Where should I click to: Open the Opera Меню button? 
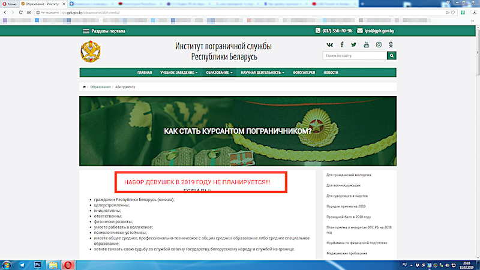[x=10, y=4]
